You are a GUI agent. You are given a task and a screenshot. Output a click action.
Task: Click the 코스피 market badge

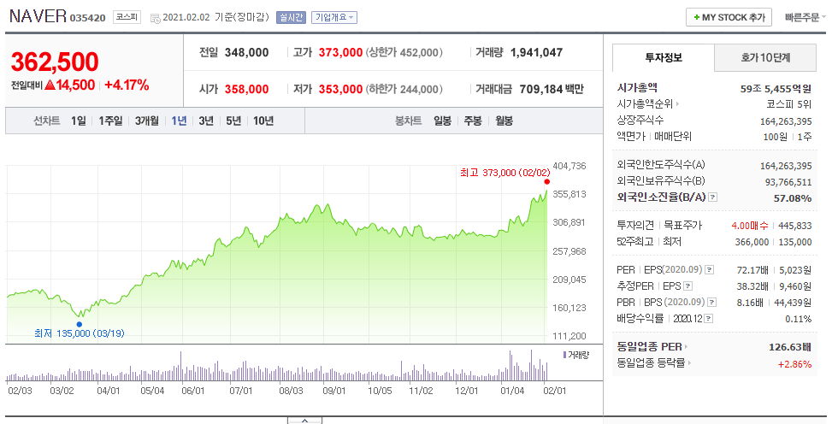[127, 17]
